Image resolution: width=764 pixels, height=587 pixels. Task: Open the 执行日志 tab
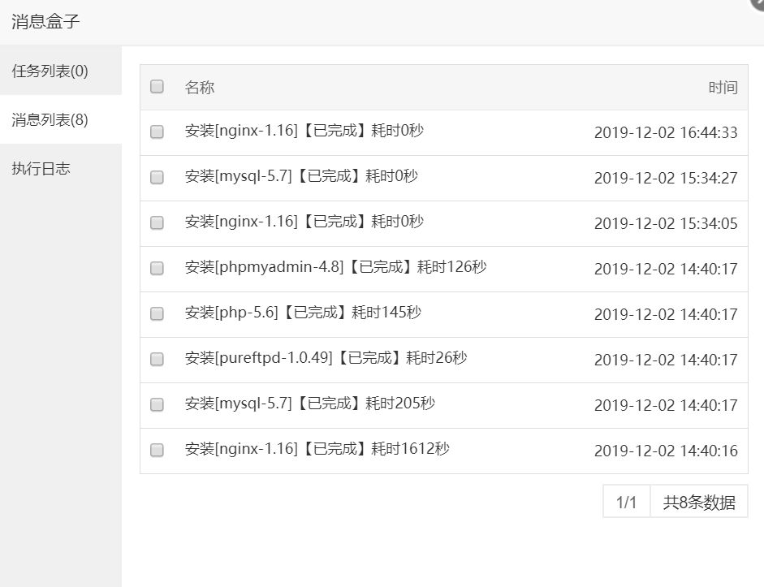[41, 169]
